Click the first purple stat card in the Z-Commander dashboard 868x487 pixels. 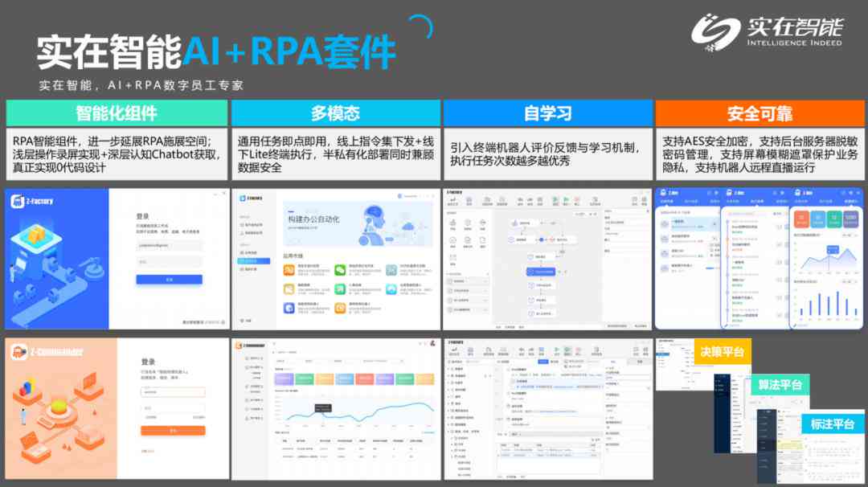click(284, 379)
